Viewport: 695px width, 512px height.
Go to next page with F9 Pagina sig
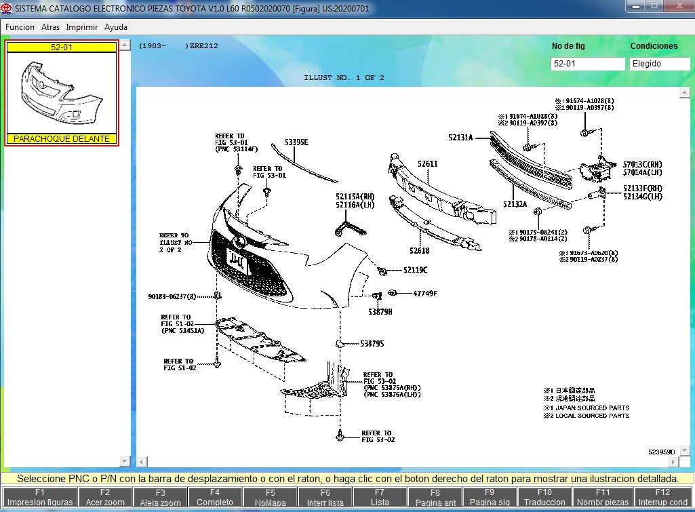coord(490,497)
